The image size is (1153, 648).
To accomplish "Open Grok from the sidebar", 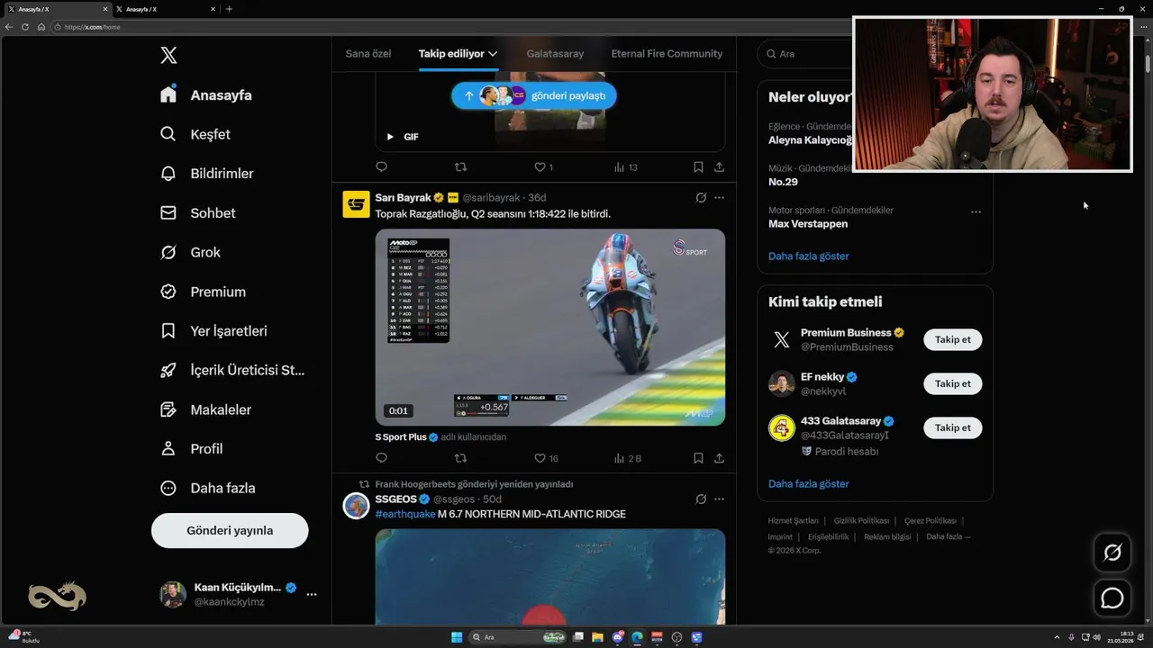I will click(191, 252).
